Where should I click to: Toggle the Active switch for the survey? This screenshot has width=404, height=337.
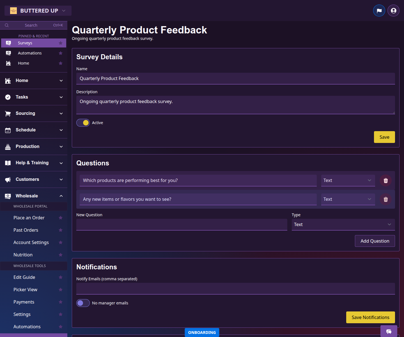pyautogui.click(x=83, y=123)
